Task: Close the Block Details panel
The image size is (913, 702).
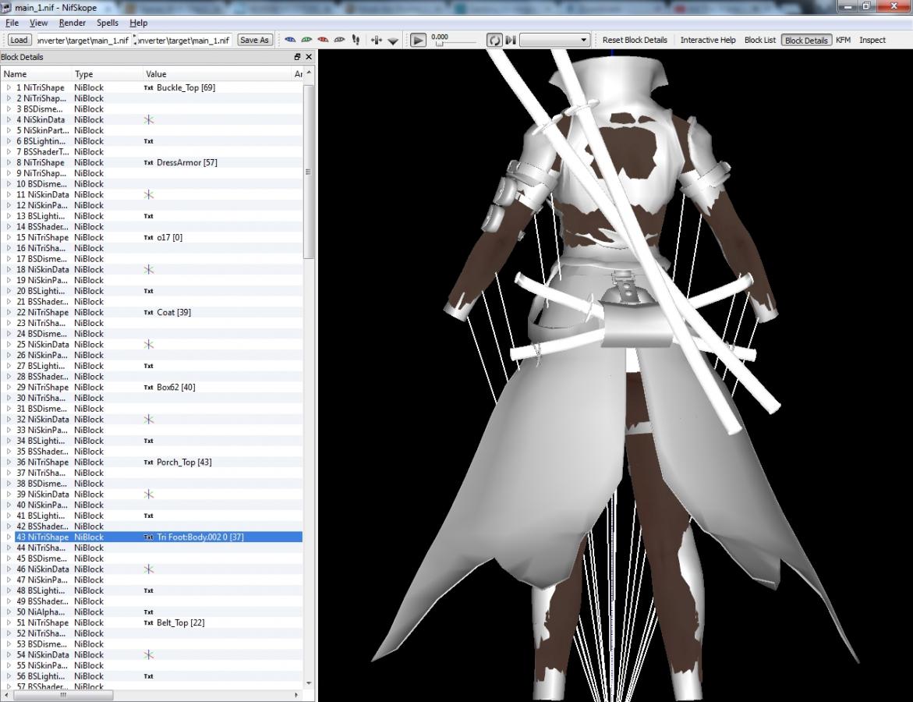Action: 309,57
